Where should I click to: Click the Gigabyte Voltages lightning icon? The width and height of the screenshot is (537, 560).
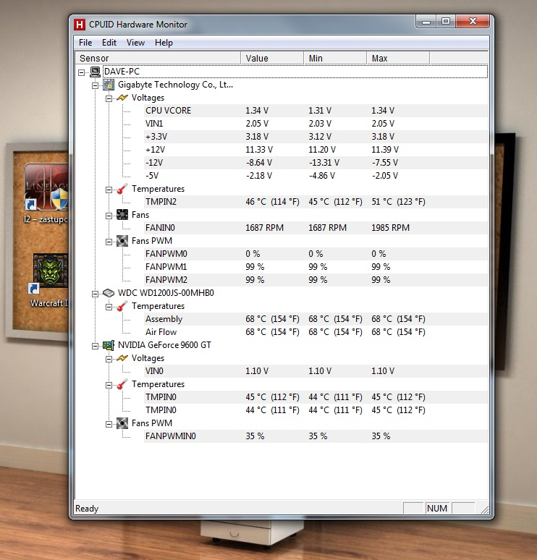tap(122, 98)
